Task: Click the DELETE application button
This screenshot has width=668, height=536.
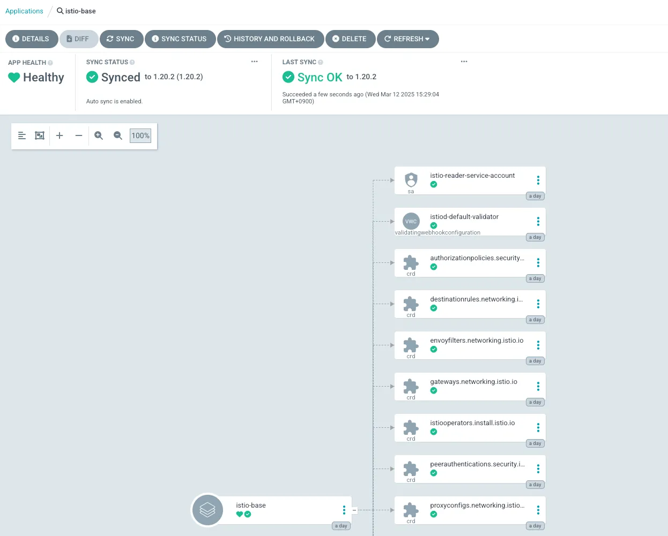Action: (x=350, y=39)
